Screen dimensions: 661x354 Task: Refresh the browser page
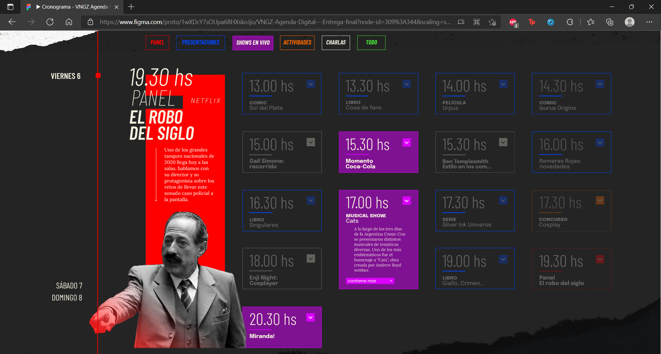50,22
